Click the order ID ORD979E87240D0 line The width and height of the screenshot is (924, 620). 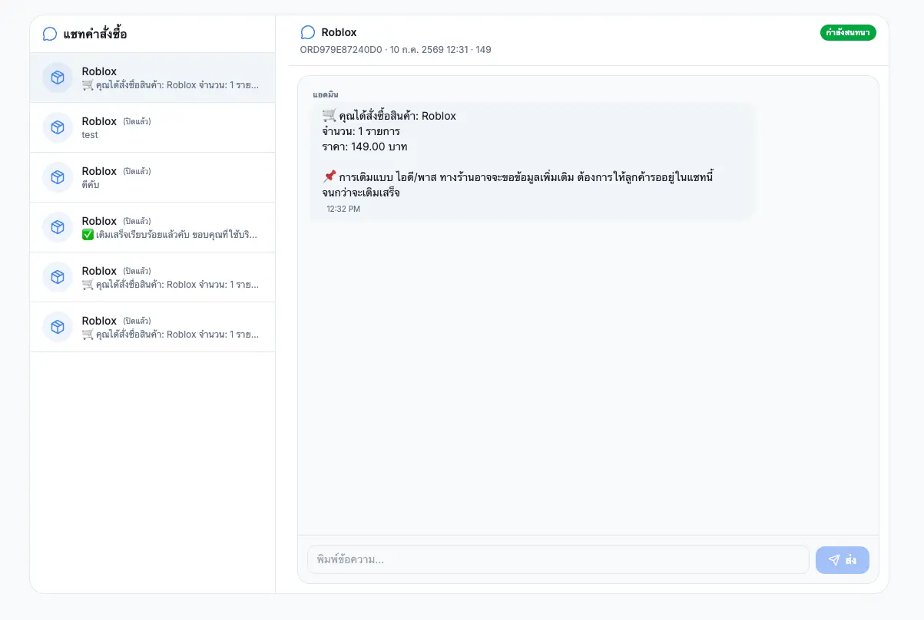(x=396, y=50)
